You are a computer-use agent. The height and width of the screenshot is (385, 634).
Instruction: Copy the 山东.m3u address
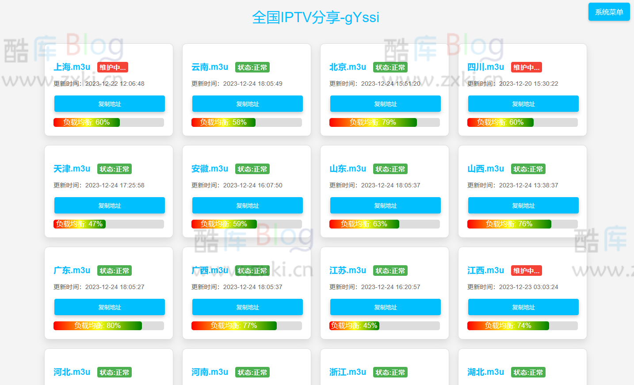pos(385,205)
